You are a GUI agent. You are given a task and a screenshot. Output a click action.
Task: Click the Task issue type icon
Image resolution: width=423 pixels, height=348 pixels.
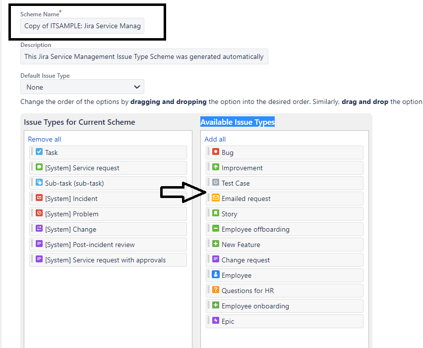39,151
